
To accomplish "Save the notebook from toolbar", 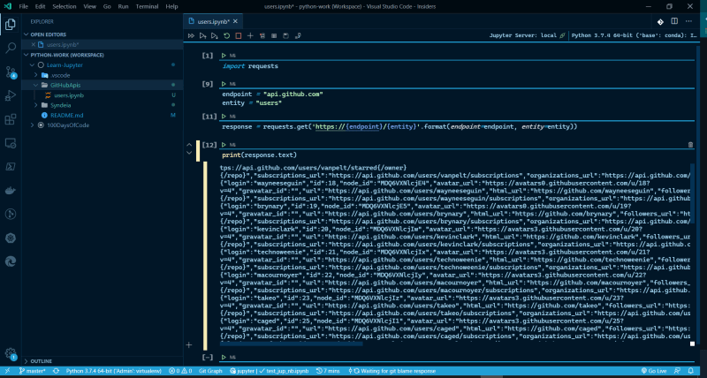I will [x=285, y=35].
